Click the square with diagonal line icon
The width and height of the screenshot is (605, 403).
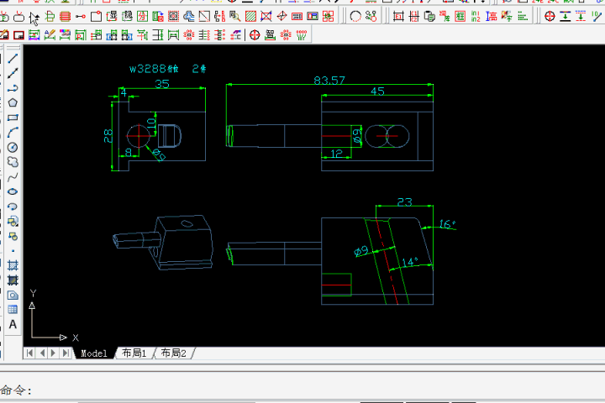pyautogui.click(x=204, y=16)
